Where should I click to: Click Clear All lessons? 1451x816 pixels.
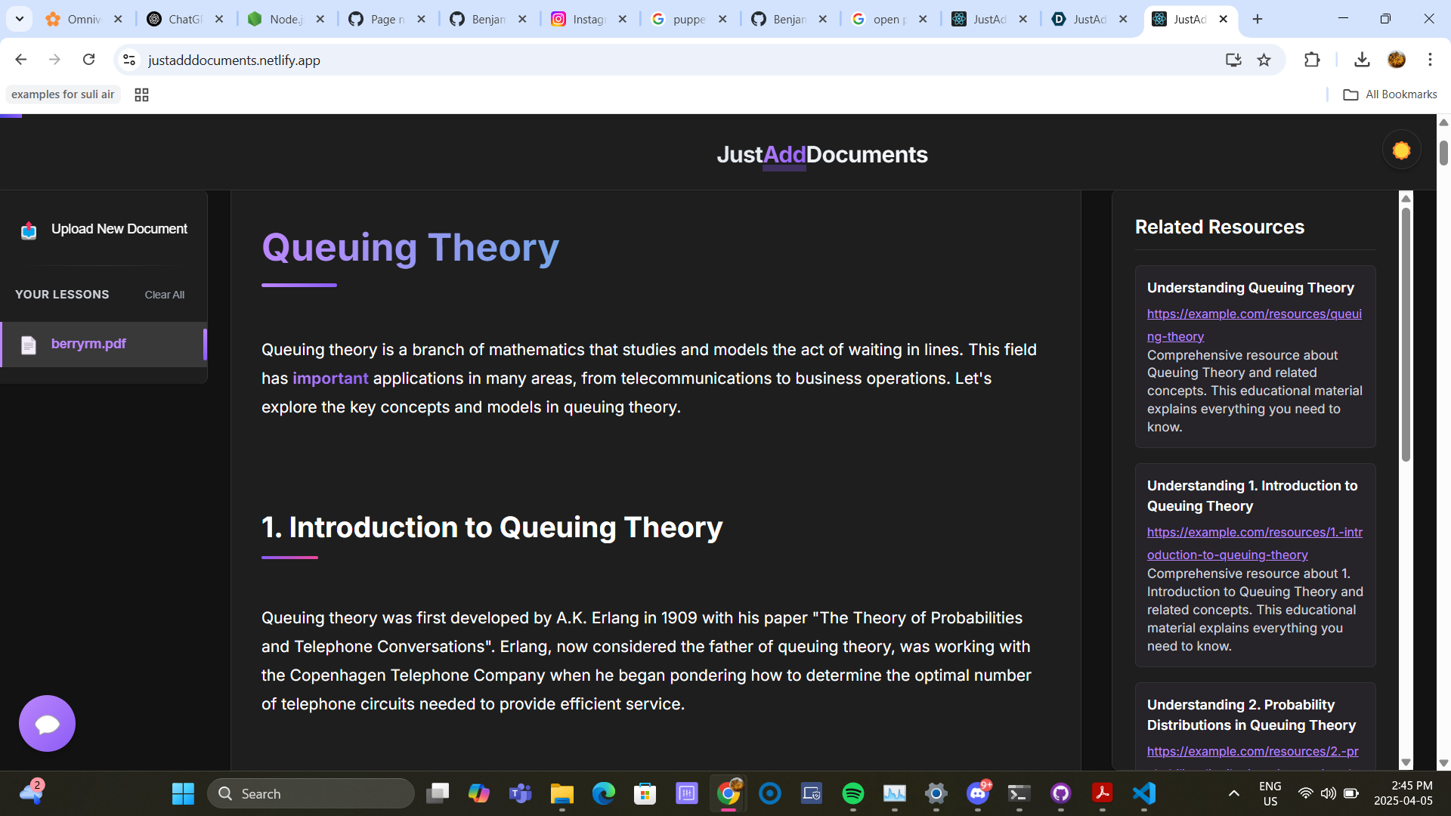click(164, 295)
